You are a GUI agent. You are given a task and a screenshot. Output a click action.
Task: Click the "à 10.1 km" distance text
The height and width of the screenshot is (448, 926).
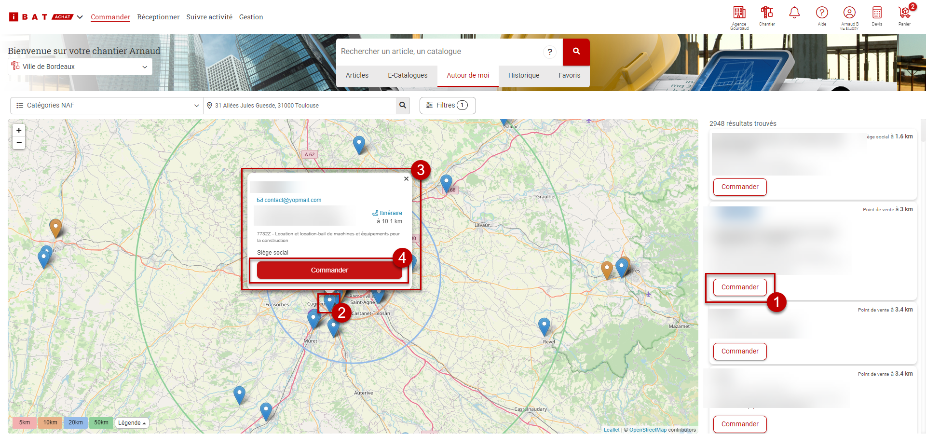pyautogui.click(x=389, y=221)
